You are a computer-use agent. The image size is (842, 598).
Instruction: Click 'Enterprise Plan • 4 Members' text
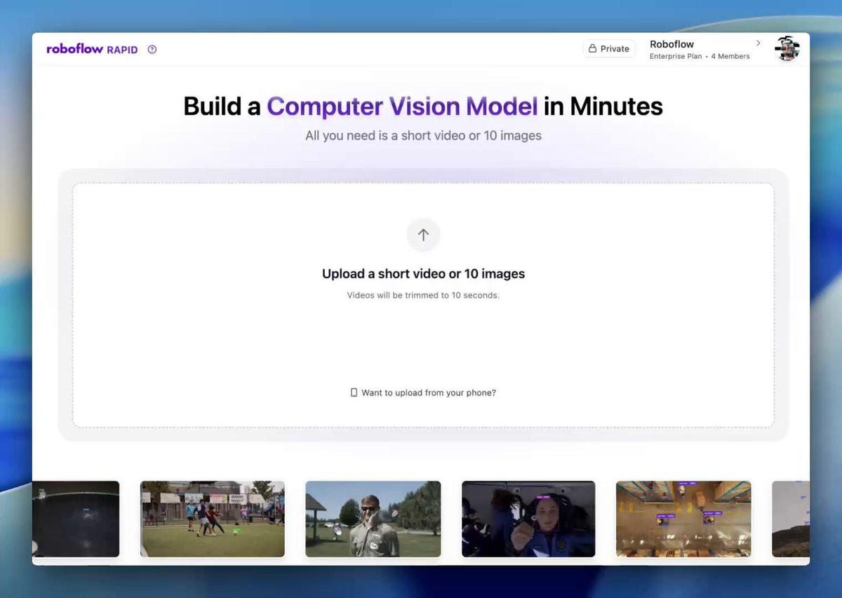pyautogui.click(x=700, y=56)
